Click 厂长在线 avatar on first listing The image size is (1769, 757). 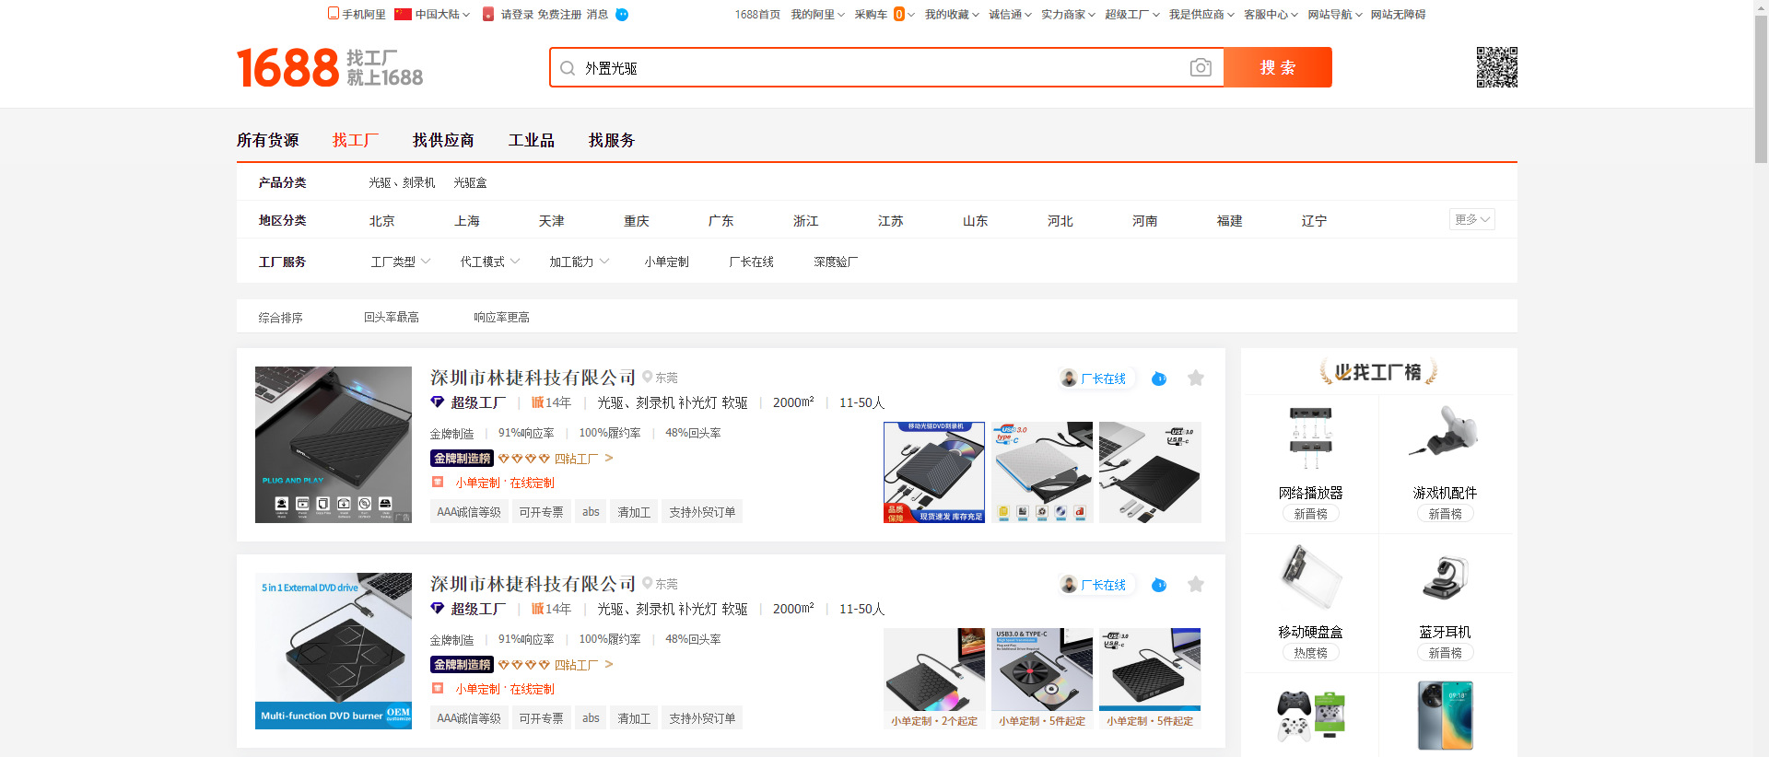pos(1069,378)
